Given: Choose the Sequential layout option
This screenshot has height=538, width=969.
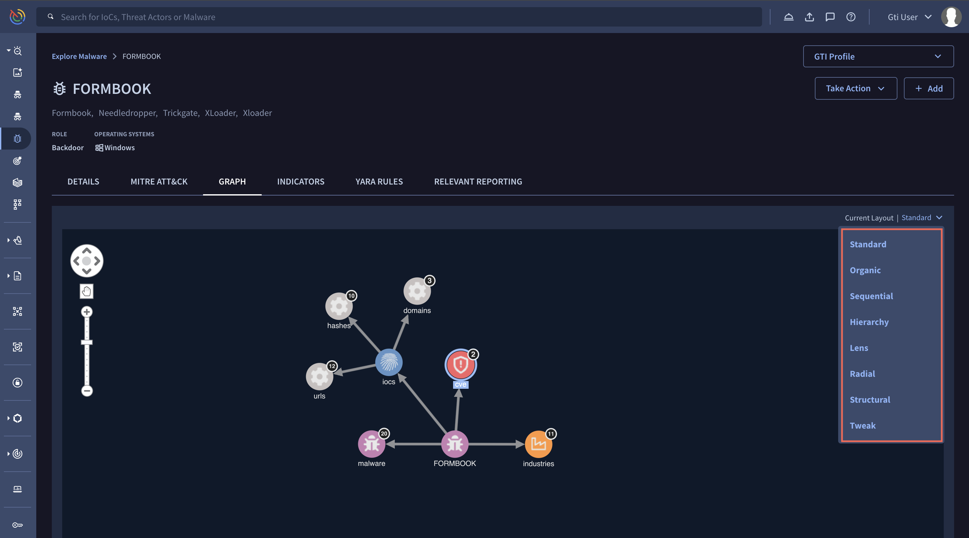Looking at the screenshot, I should tap(871, 296).
